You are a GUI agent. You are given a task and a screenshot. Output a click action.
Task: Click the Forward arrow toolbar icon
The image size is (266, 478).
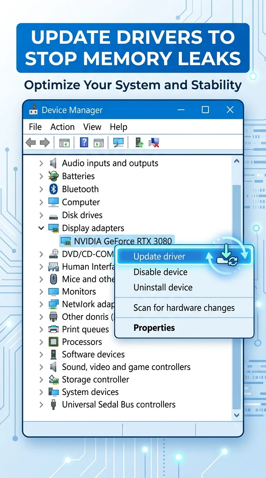click(45, 142)
